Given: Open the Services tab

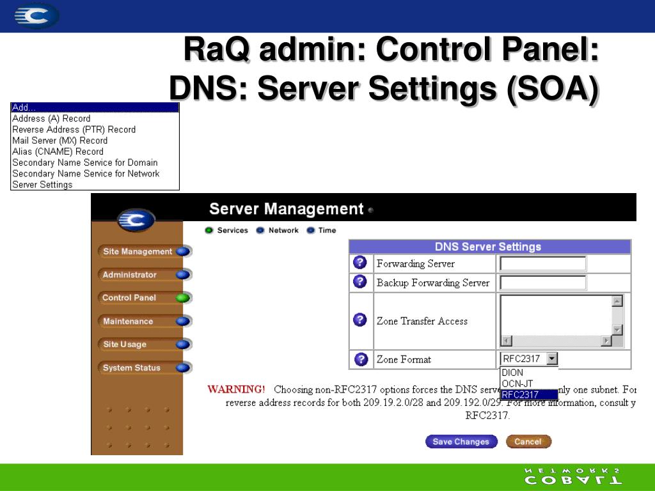Looking at the screenshot, I should pos(227,230).
